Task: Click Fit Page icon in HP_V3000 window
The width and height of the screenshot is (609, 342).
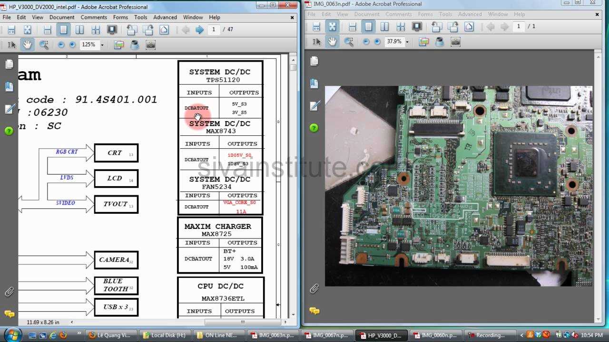Action: (x=28, y=30)
